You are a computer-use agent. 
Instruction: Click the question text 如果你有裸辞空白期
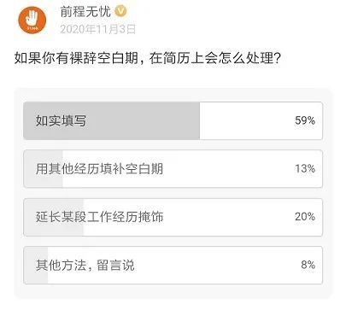tap(76, 58)
